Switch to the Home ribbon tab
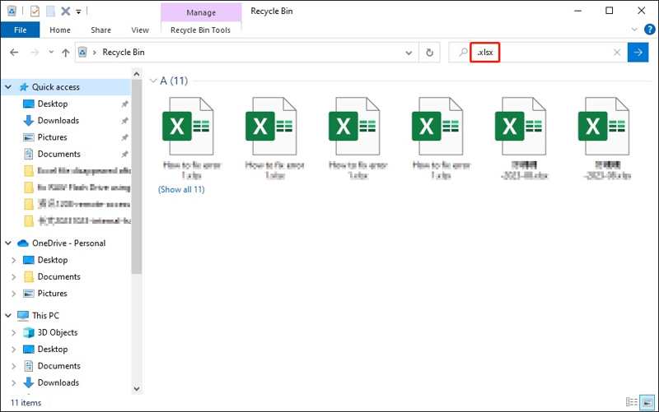This screenshot has height=412, width=659. [x=60, y=30]
